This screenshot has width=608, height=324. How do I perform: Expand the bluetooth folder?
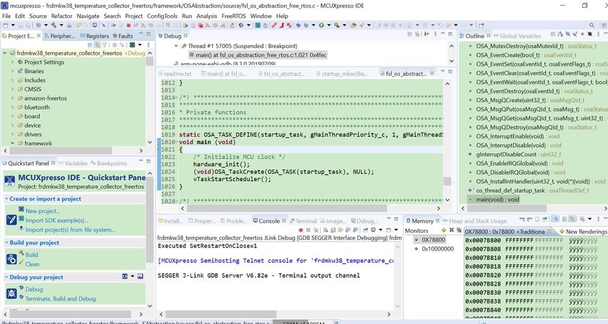(x=12, y=107)
